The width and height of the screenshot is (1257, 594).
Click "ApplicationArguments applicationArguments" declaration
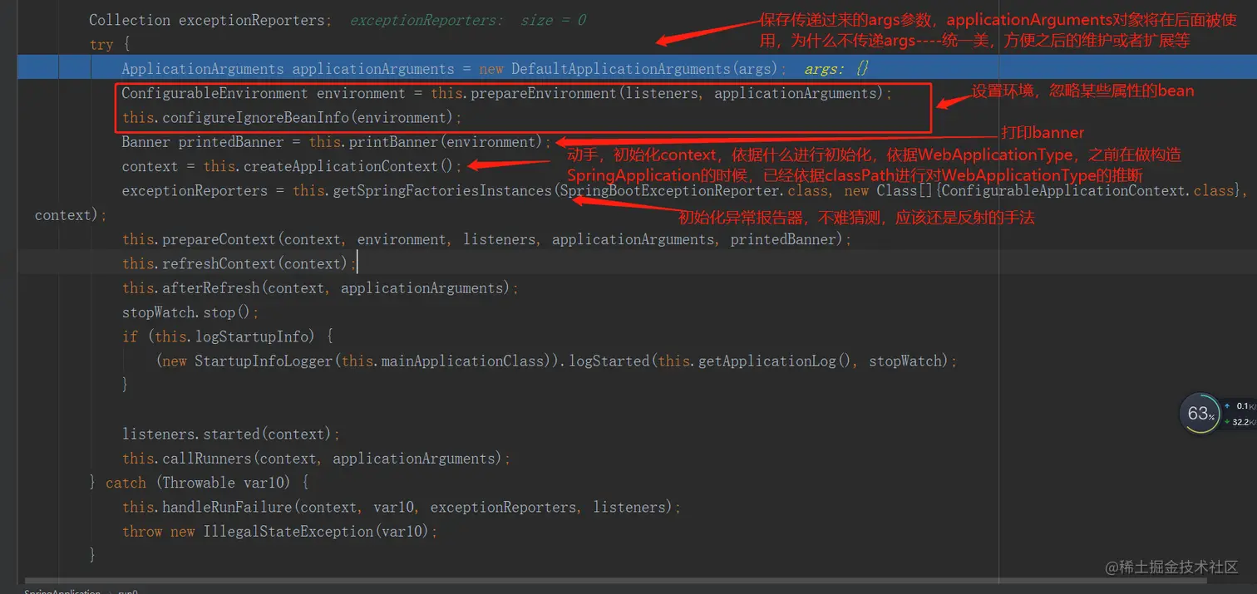pyautogui.click(x=288, y=69)
